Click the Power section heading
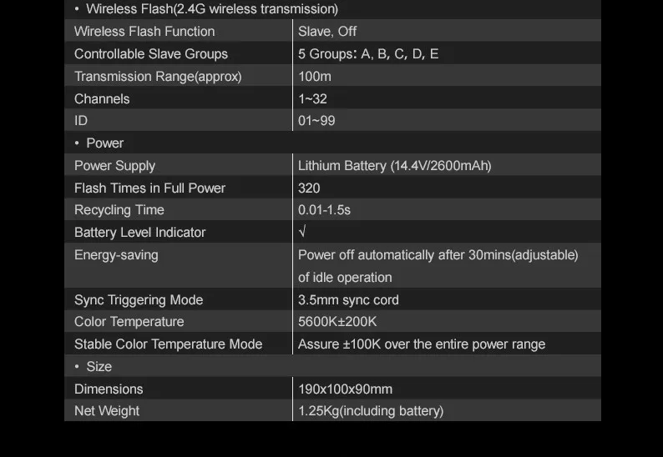Viewport: 663px width, 457px height. coord(105,143)
